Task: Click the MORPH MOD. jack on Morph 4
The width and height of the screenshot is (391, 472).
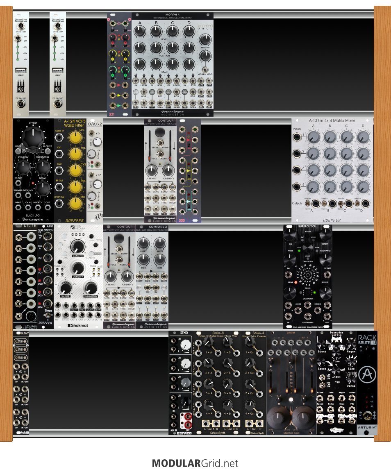Action: point(205,70)
